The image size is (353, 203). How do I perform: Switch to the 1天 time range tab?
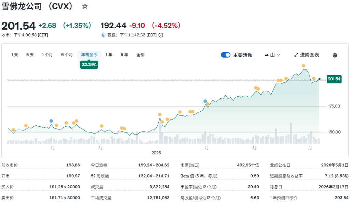pos(14,54)
